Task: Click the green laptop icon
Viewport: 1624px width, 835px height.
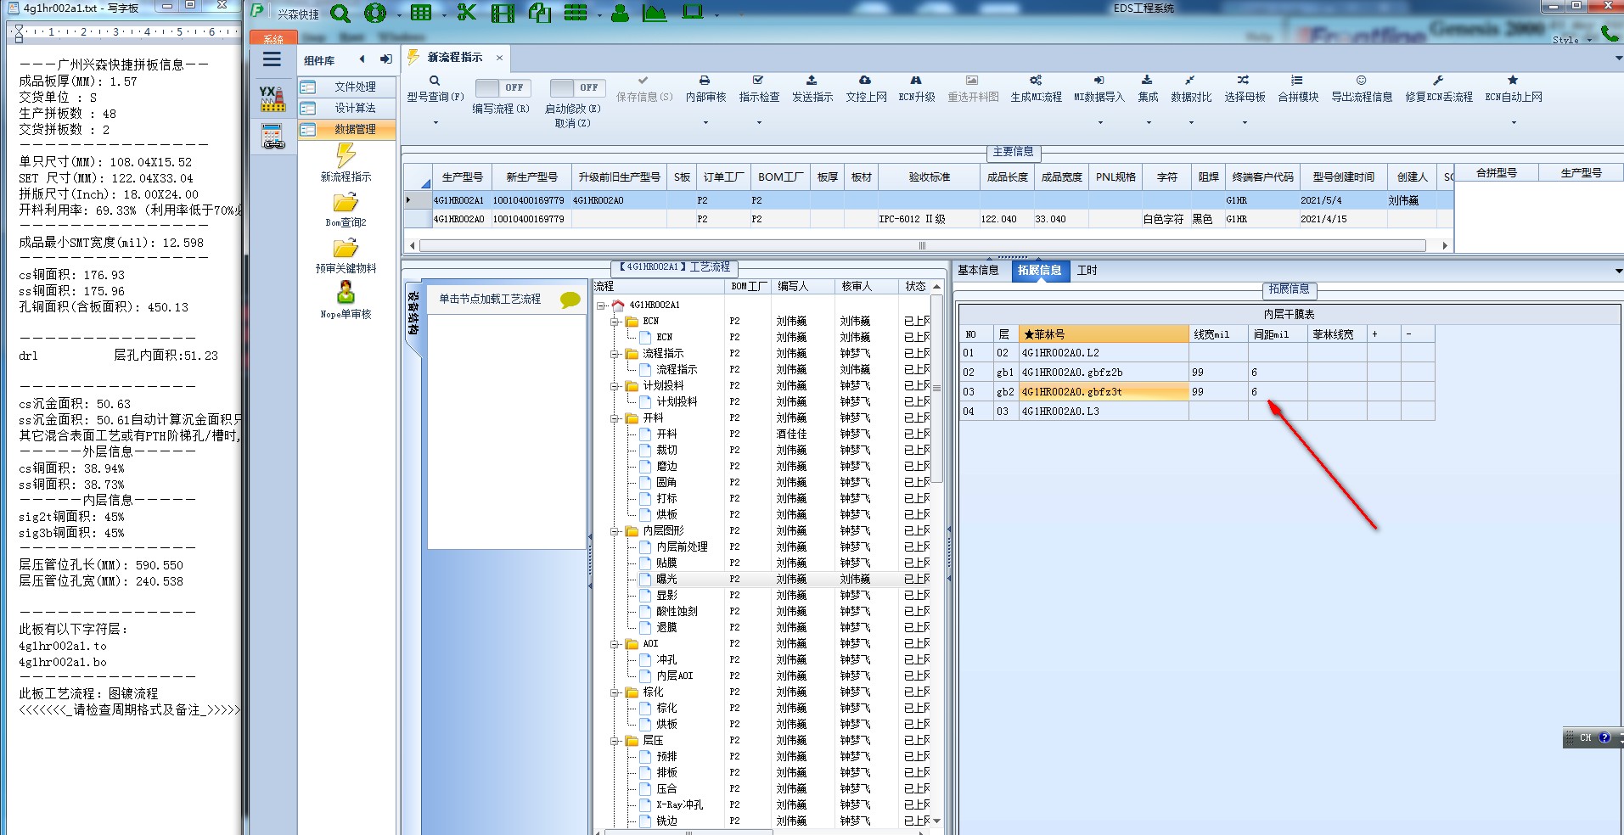Action: [x=693, y=12]
